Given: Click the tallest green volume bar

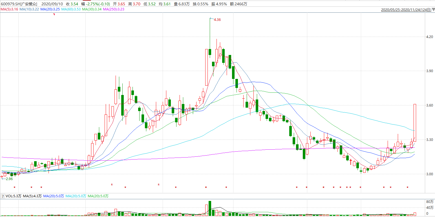Looking at the screenshot, I should point(210,208).
